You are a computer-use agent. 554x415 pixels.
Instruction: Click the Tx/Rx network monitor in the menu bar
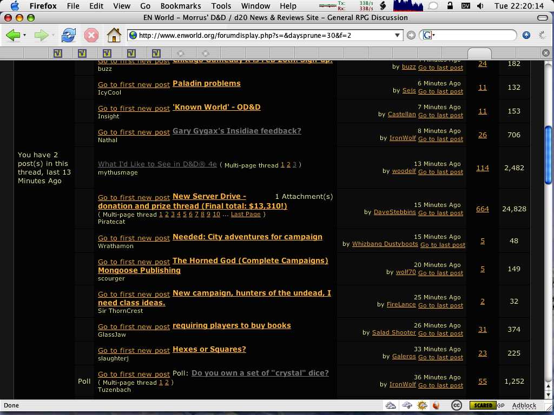click(346, 5)
